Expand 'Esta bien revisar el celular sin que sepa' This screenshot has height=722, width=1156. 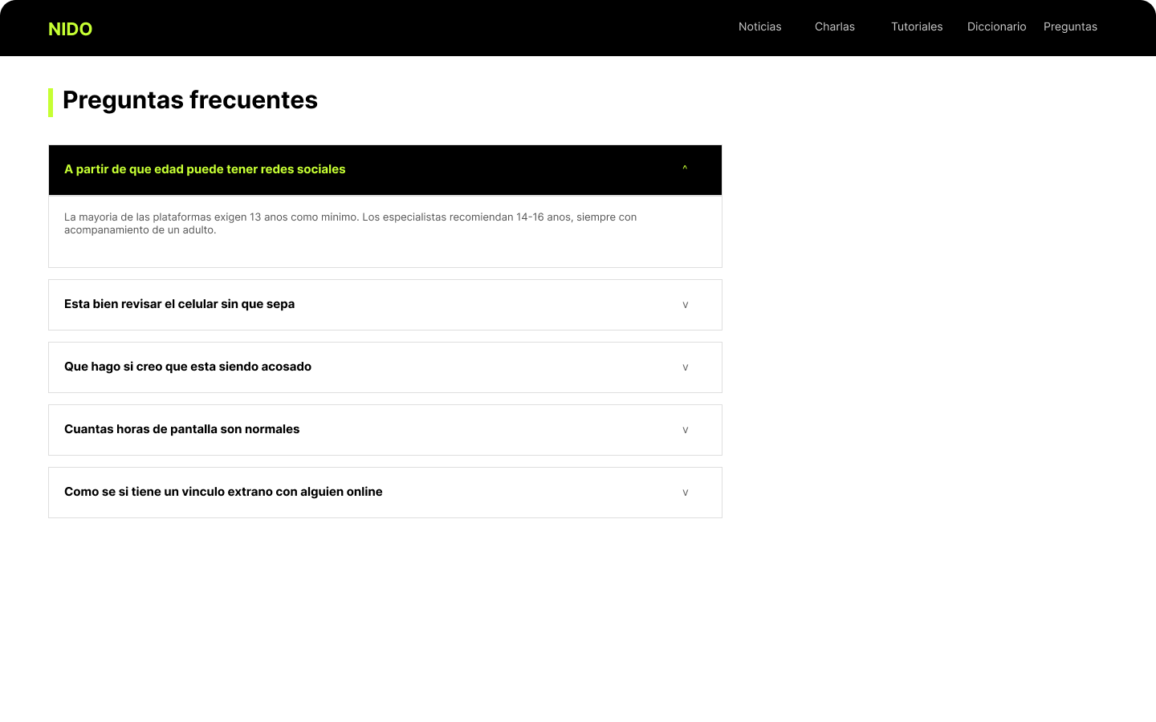(x=385, y=305)
